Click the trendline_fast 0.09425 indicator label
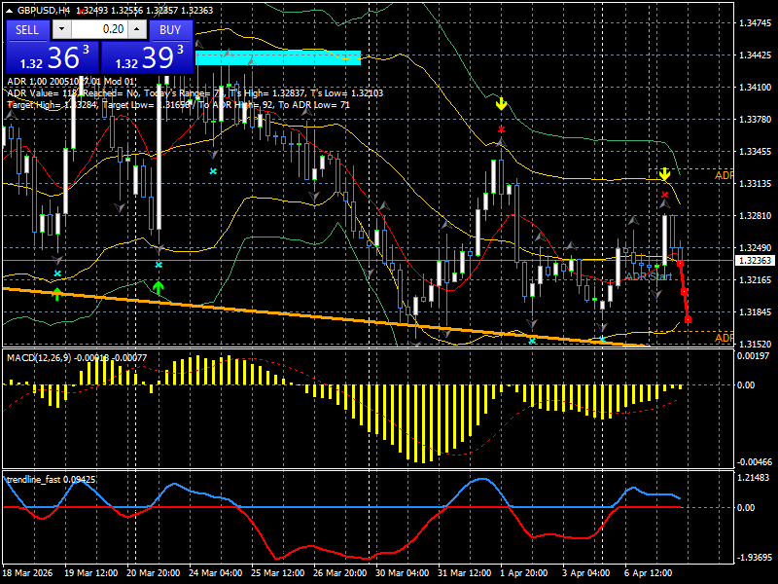 [x=52, y=480]
